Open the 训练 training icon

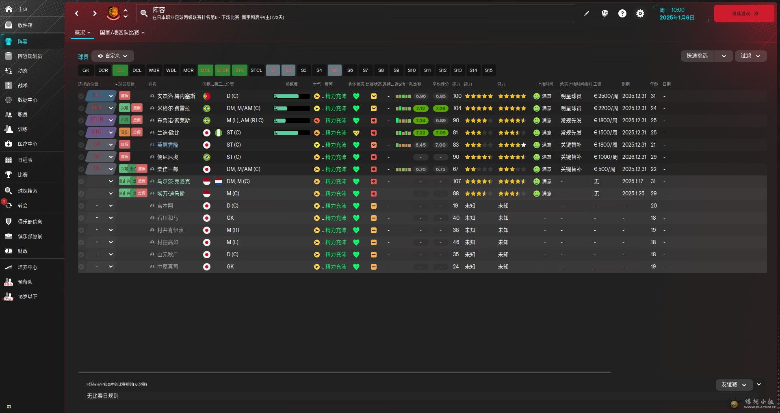pos(9,129)
